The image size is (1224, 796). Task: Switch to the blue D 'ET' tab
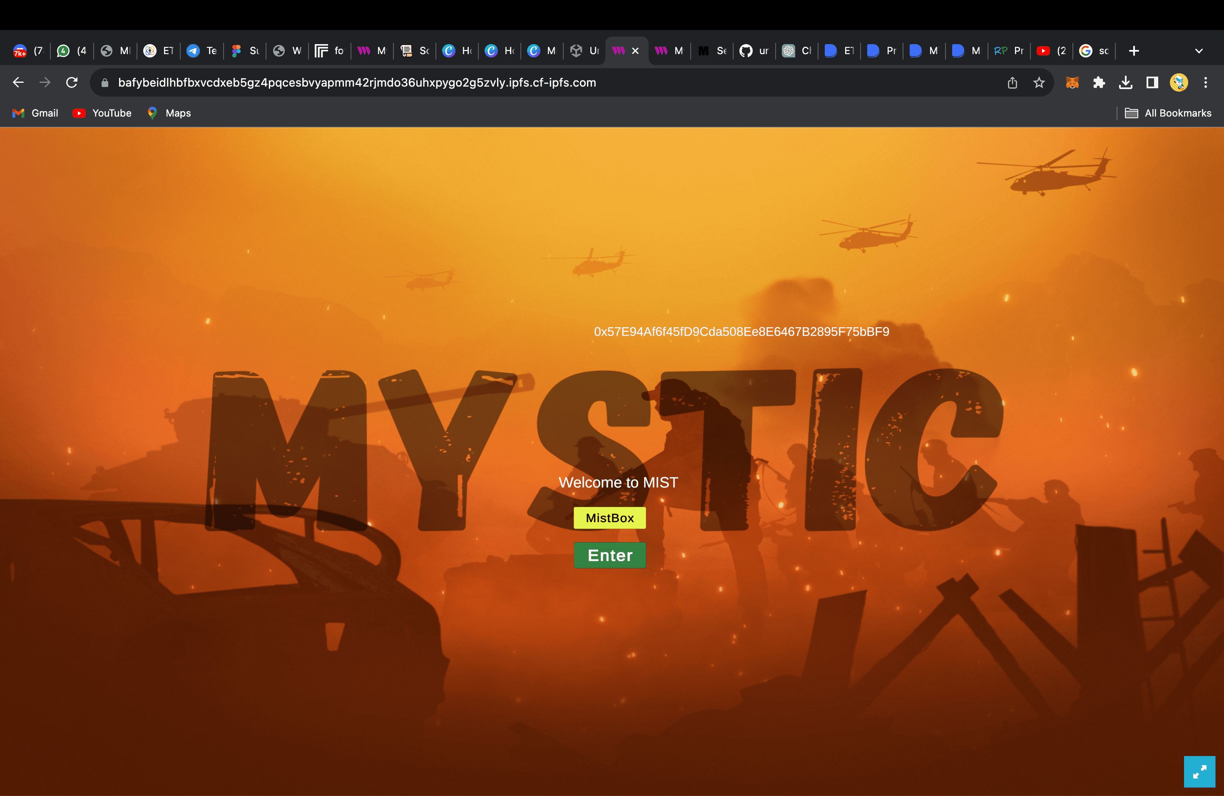(840, 51)
